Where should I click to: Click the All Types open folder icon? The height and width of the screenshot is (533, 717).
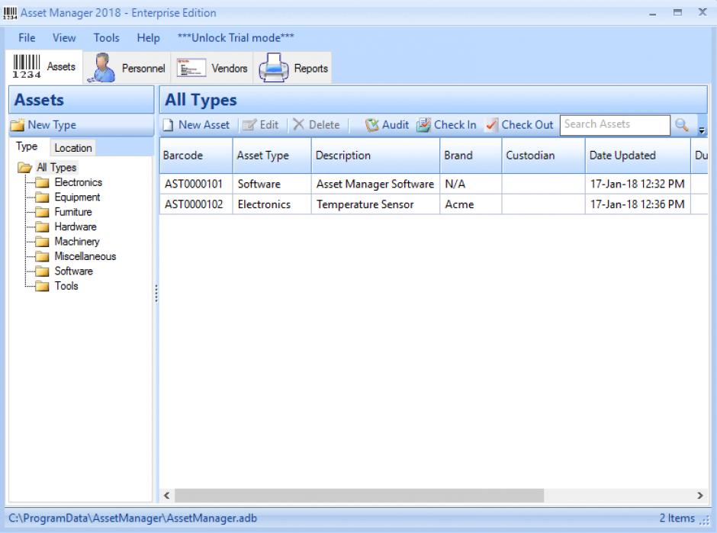click(24, 167)
